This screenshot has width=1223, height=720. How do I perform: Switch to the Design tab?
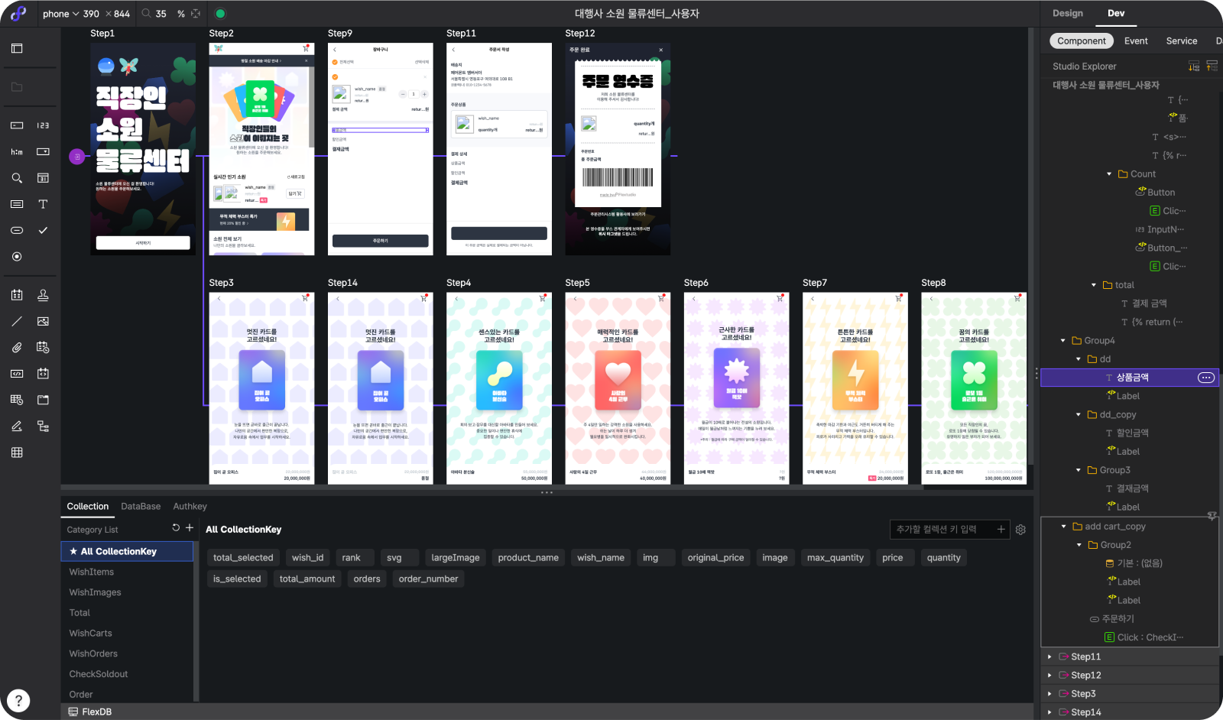(x=1067, y=13)
